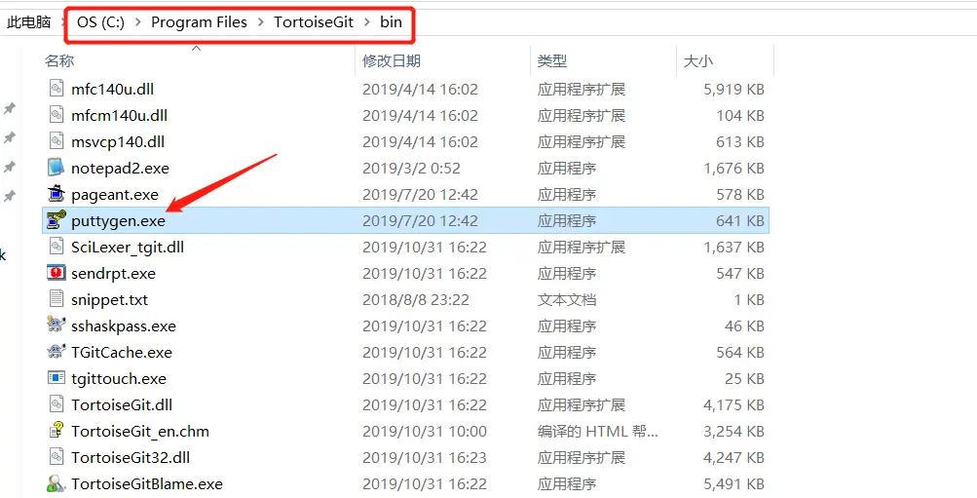The height and width of the screenshot is (498, 977).
Task: Select the SciLexer_tgit.dll file icon
Action: (56, 247)
